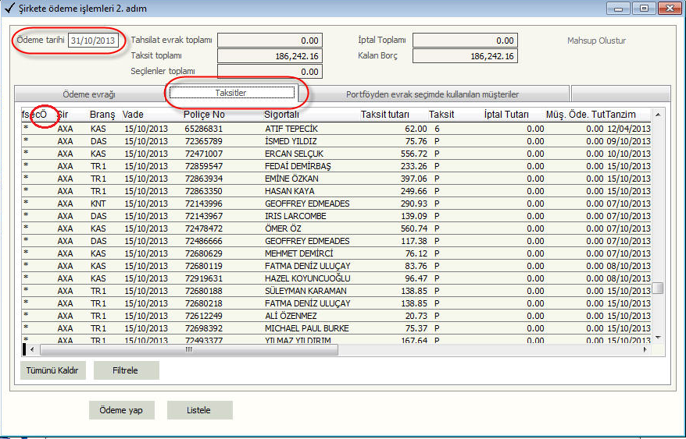Switch to the Ödeme evrağı tab

pyautogui.click(x=89, y=94)
